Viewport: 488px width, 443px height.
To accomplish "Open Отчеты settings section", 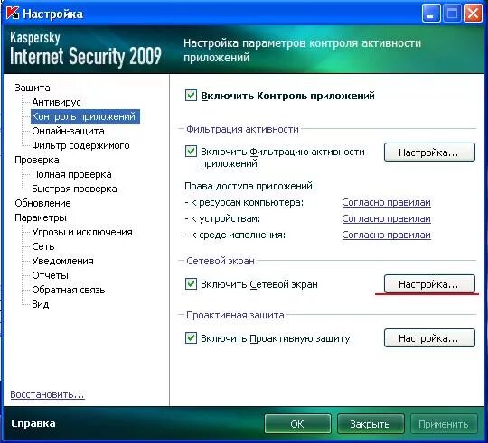I will 50,275.
